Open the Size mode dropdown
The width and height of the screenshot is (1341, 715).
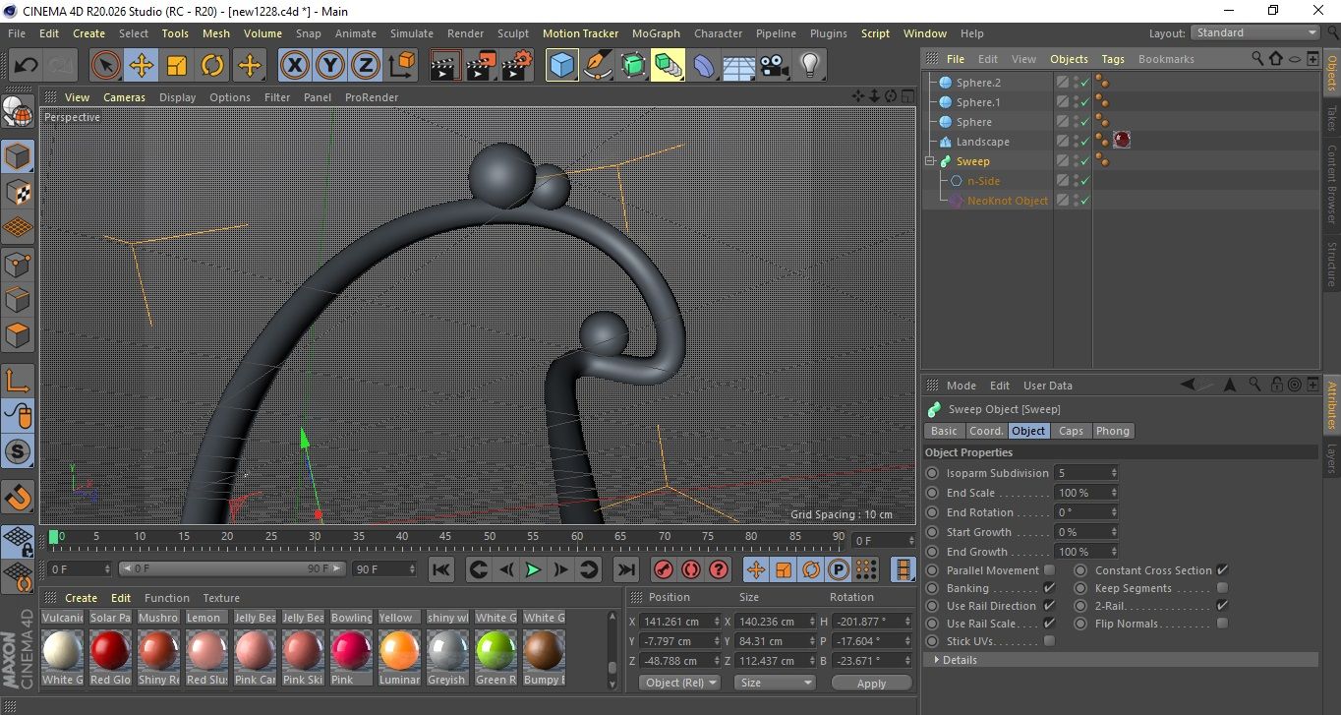coord(776,683)
